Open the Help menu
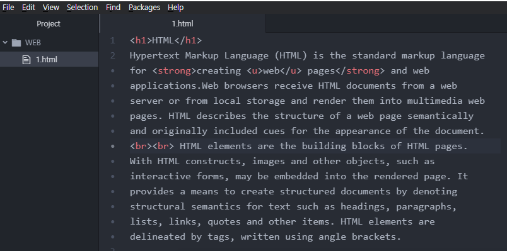 click(x=175, y=7)
